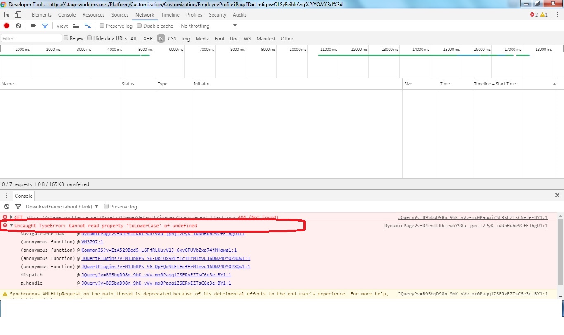
Task: Click the capture screenshots camera icon
Action: point(33,26)
